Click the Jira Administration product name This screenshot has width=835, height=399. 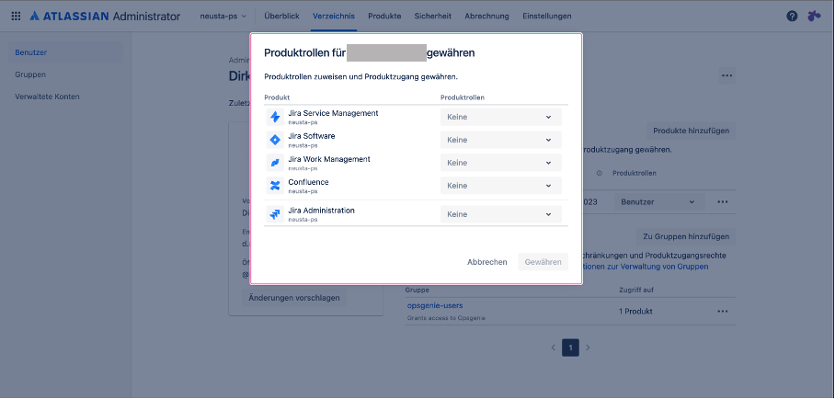[321, 211]
